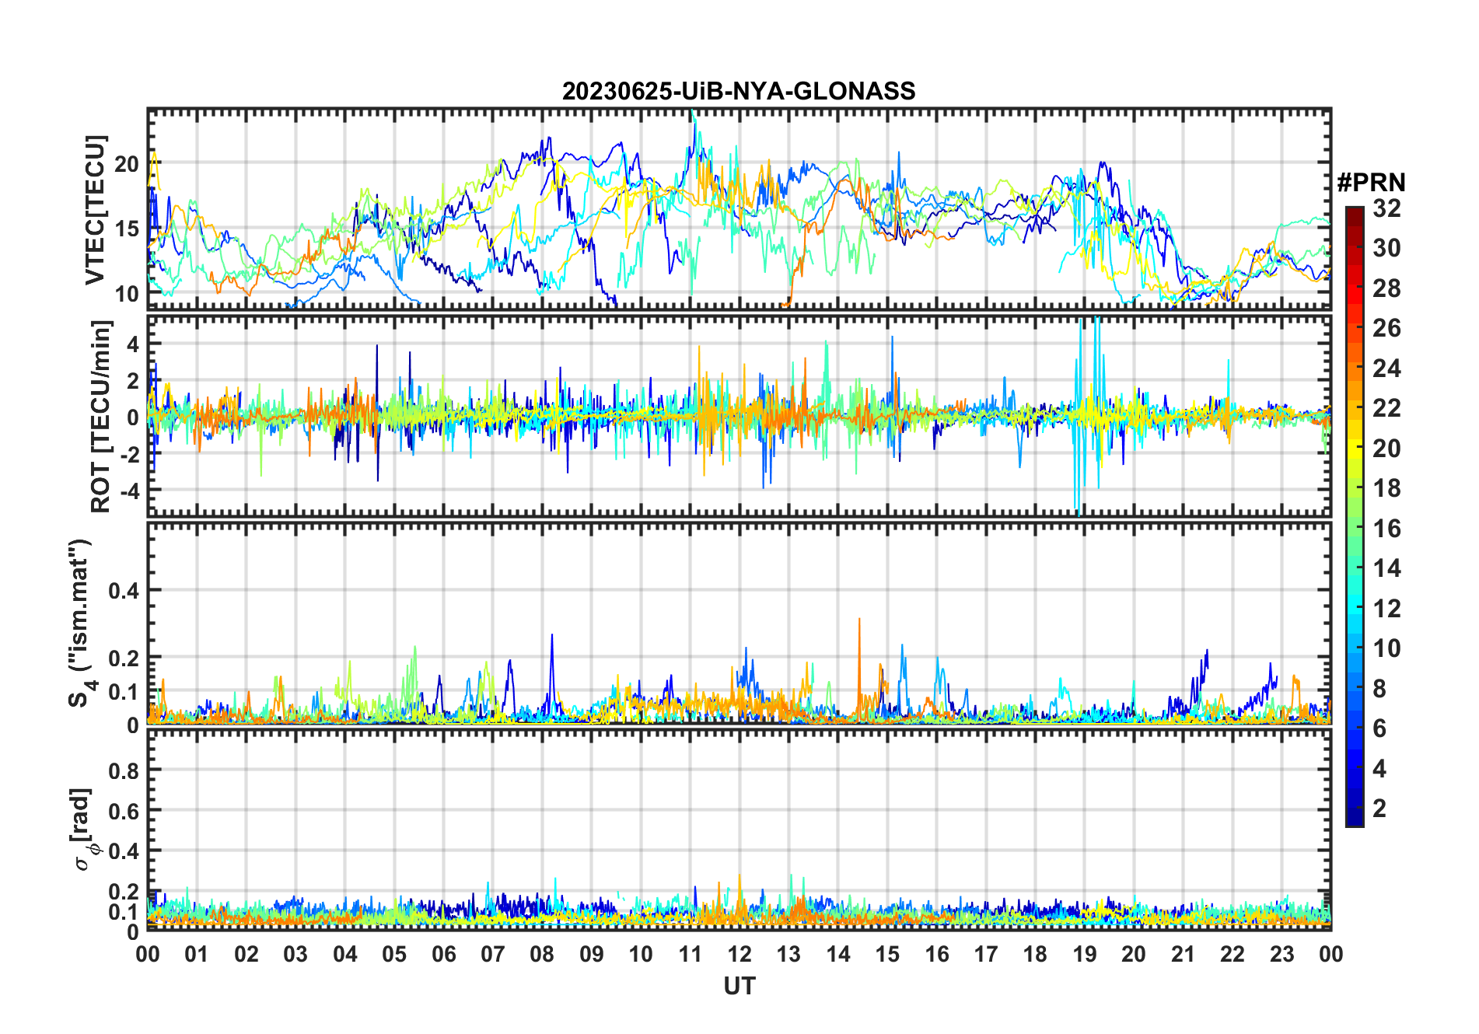Screen dimensions: 1479x1034
Task: Click inside the ROT time-series panel
Action: pyautogui.click(x=739, y=415)
